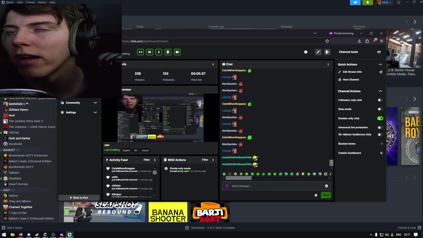423x238 pixels.
Task: Open Session Info panel three-dot menu
Action: (213, 64)
